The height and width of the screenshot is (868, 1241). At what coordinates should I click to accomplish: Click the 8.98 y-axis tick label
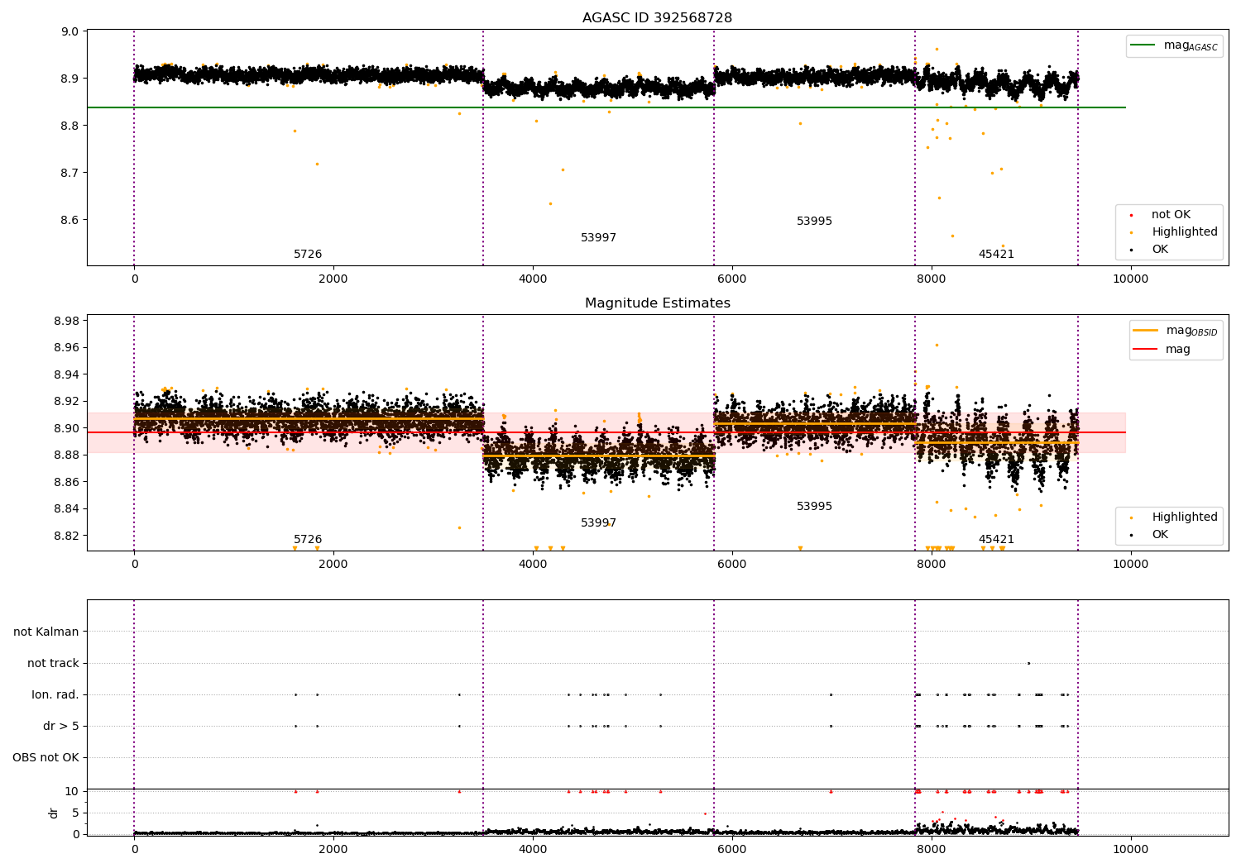coord(67,322)
